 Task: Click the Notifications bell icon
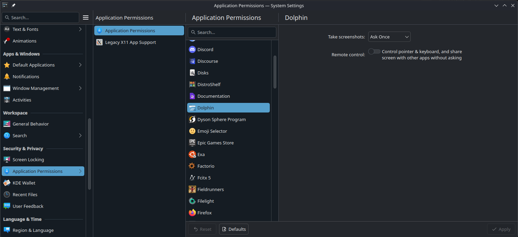(x=7, y=76)
